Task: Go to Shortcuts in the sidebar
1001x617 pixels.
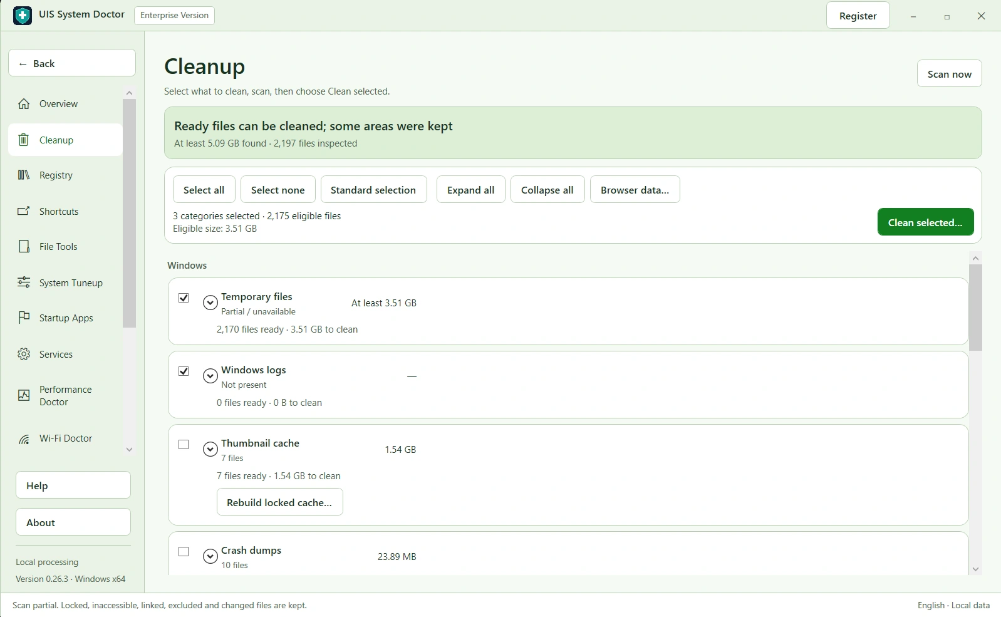Action: point(65,212)
